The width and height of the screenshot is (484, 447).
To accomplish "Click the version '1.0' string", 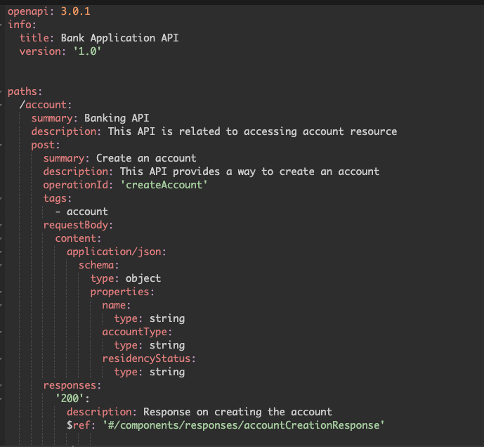I will point(91,51).
